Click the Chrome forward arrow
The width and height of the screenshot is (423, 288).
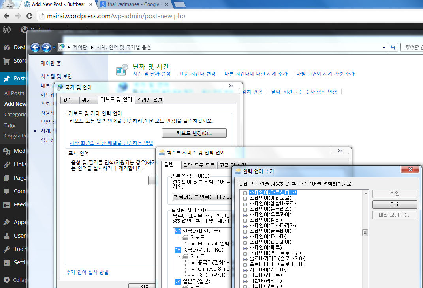(x=18, y=16)
